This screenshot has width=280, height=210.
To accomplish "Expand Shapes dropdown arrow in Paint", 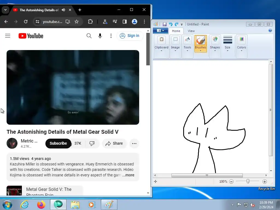I will pos(215,51).
